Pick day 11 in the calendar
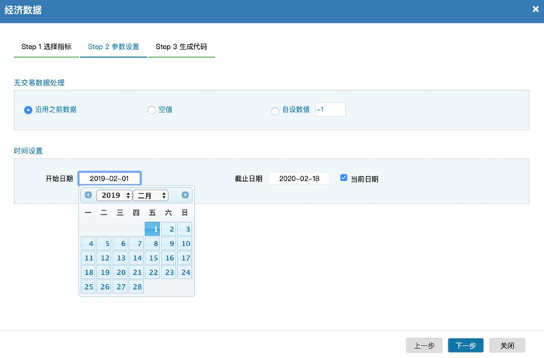Screen dimensions: 544x358 pos(88,258)
